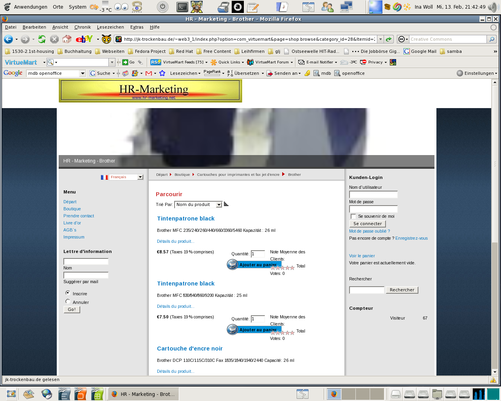501x401 pixels.
Task: Click the sort order icon beside Trié Par
Action: pos(226,204)
